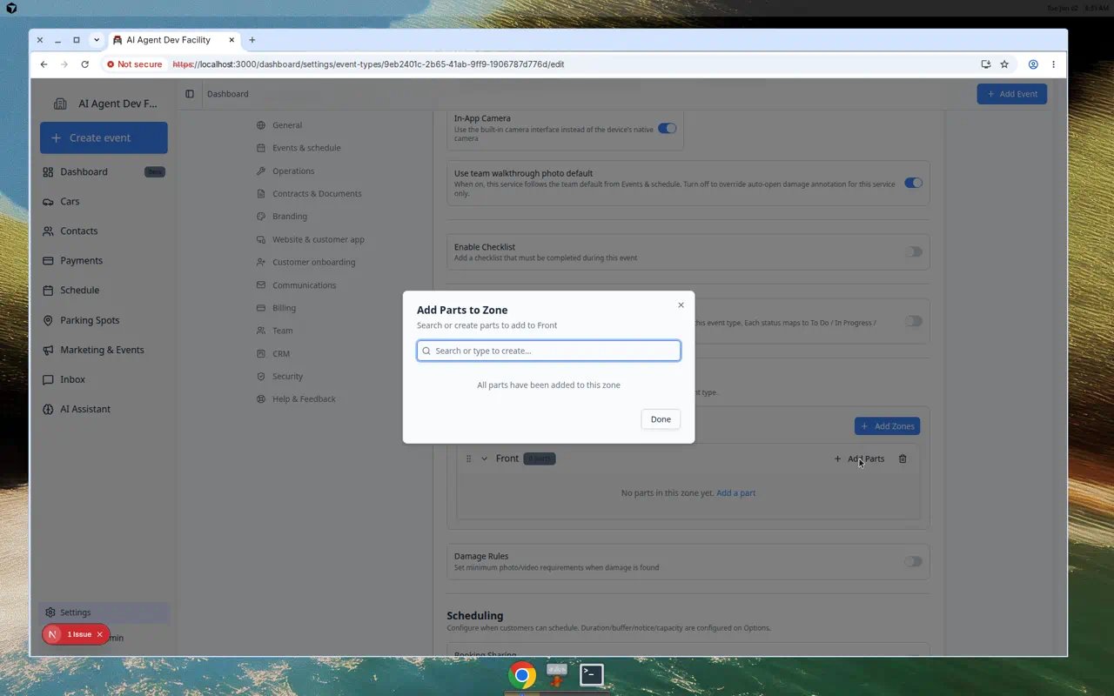1114x696 pixels.
Task: Open Chrome from the taskbar
Action: click(522, 675)
